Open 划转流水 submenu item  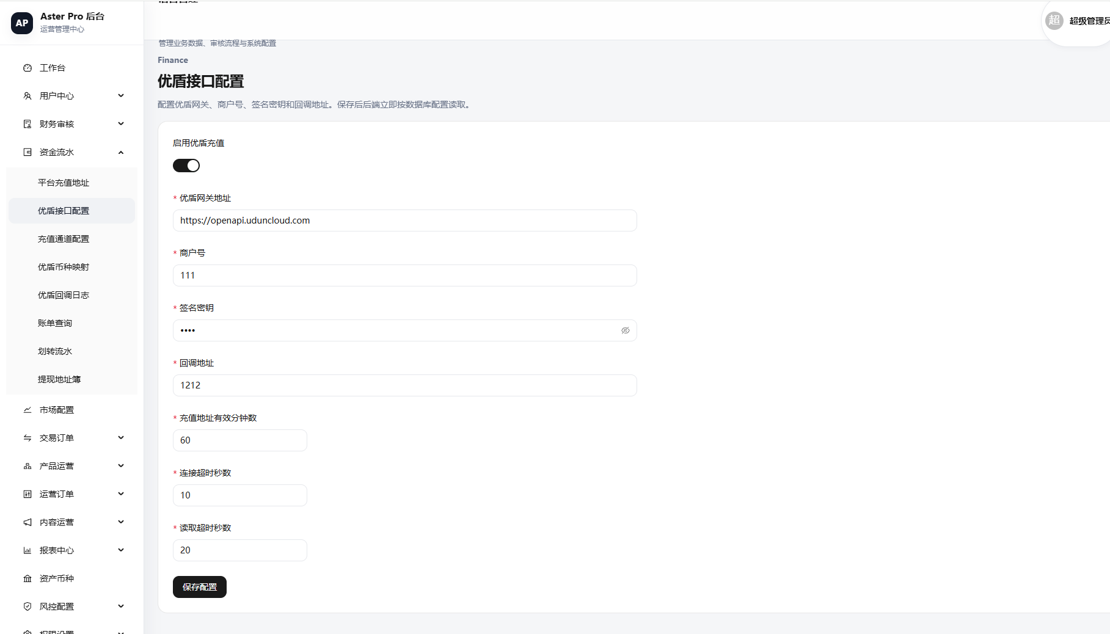71,351
